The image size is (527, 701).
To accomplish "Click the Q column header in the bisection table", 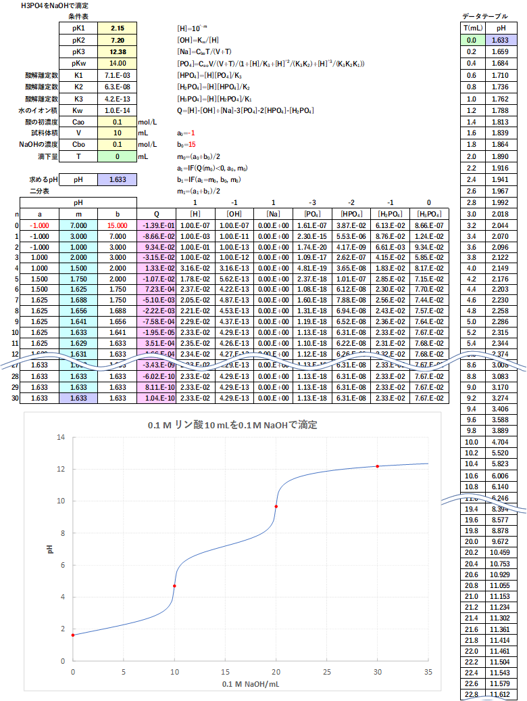I will point(156,214).
